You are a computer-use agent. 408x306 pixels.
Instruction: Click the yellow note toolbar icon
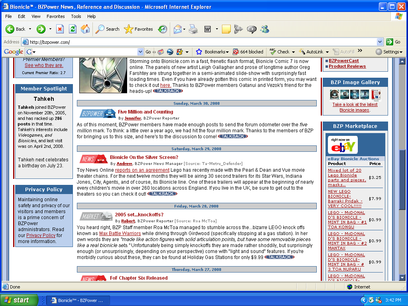[x=226, y=29]
